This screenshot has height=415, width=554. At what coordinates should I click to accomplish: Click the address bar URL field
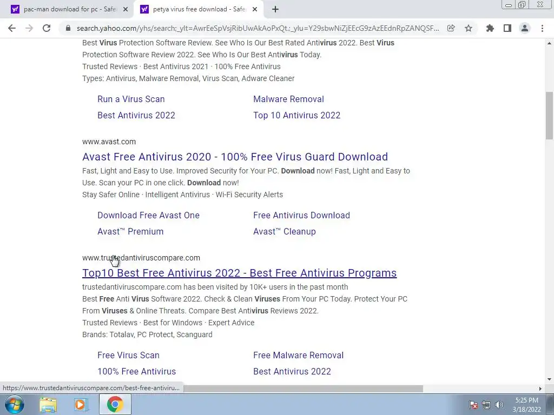pyautogui.click(x=258, y=28)
